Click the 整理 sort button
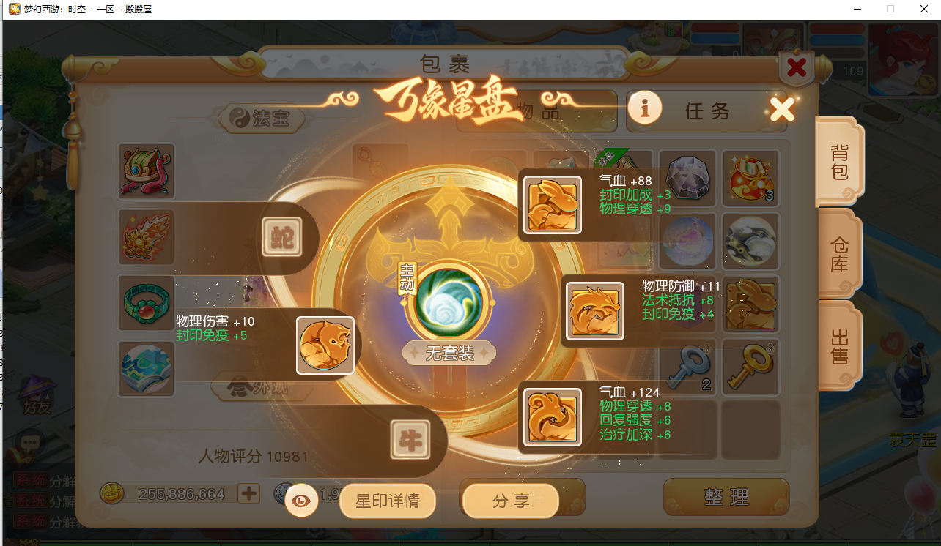This screenshot has width=941, height=546. point(726,497)
